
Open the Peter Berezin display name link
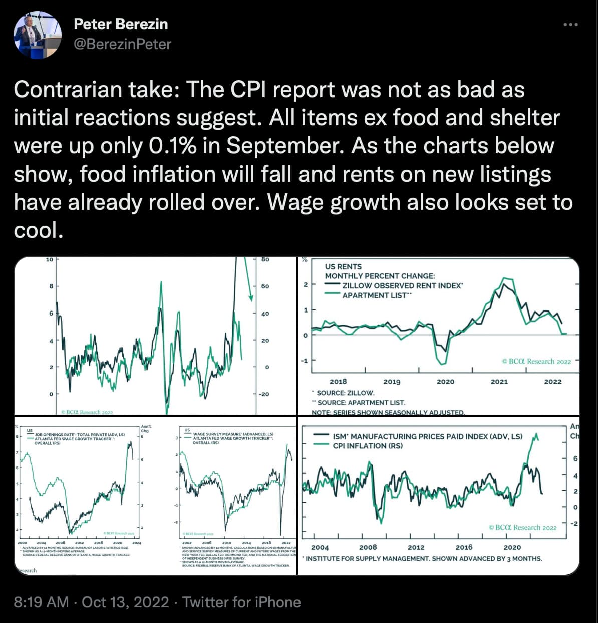tap(121, 24)
